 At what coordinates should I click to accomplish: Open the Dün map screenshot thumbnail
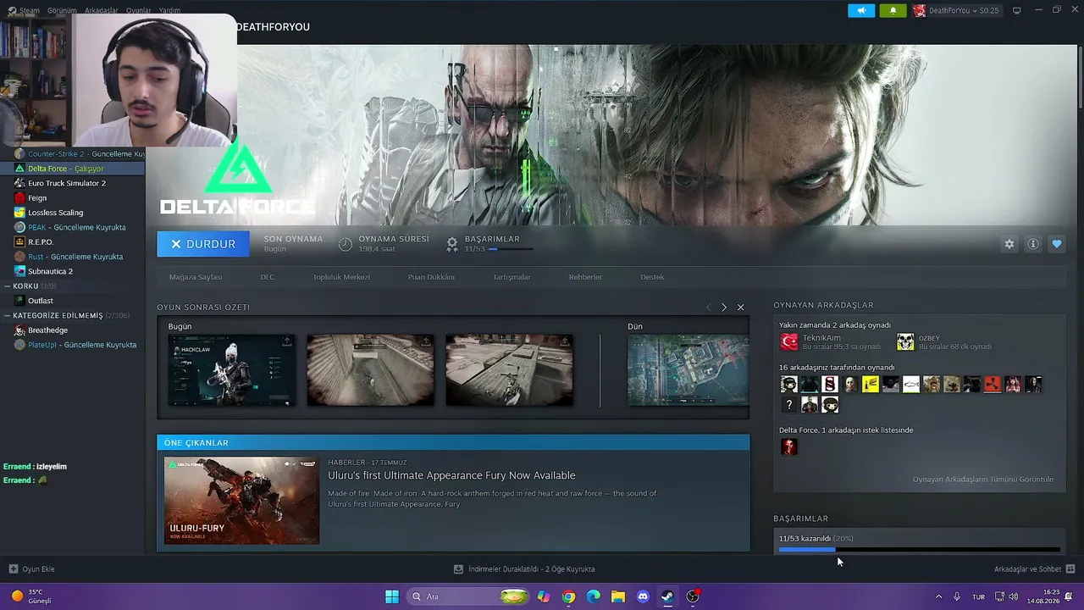point(688,370)
